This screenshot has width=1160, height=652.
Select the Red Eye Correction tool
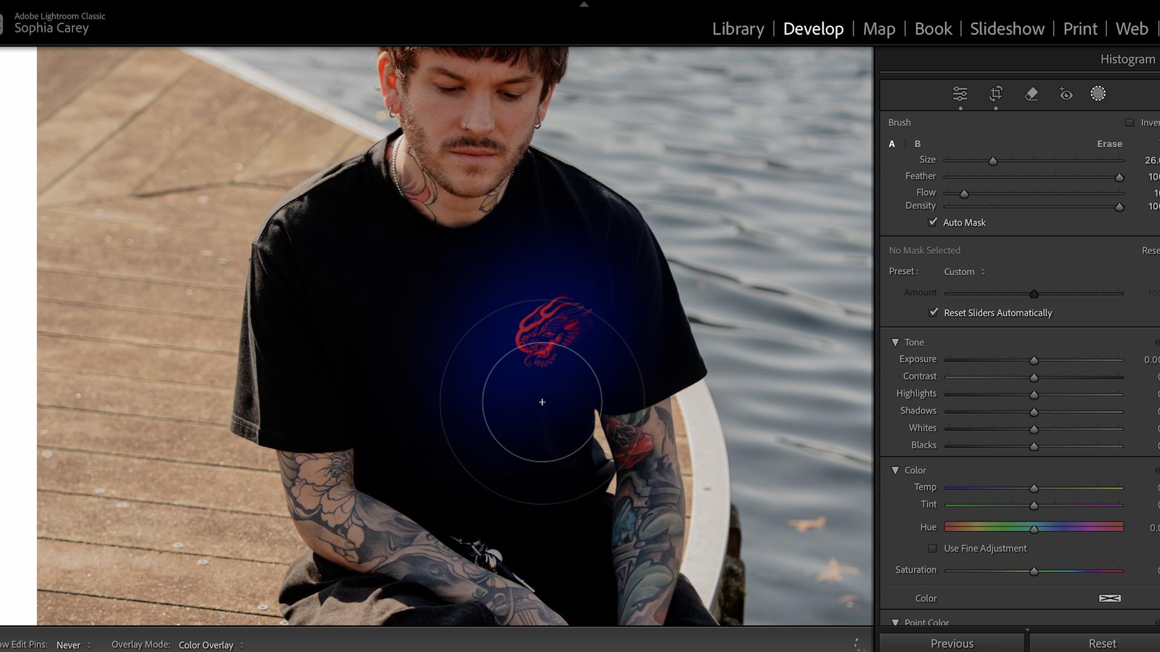coord(1065,94)
